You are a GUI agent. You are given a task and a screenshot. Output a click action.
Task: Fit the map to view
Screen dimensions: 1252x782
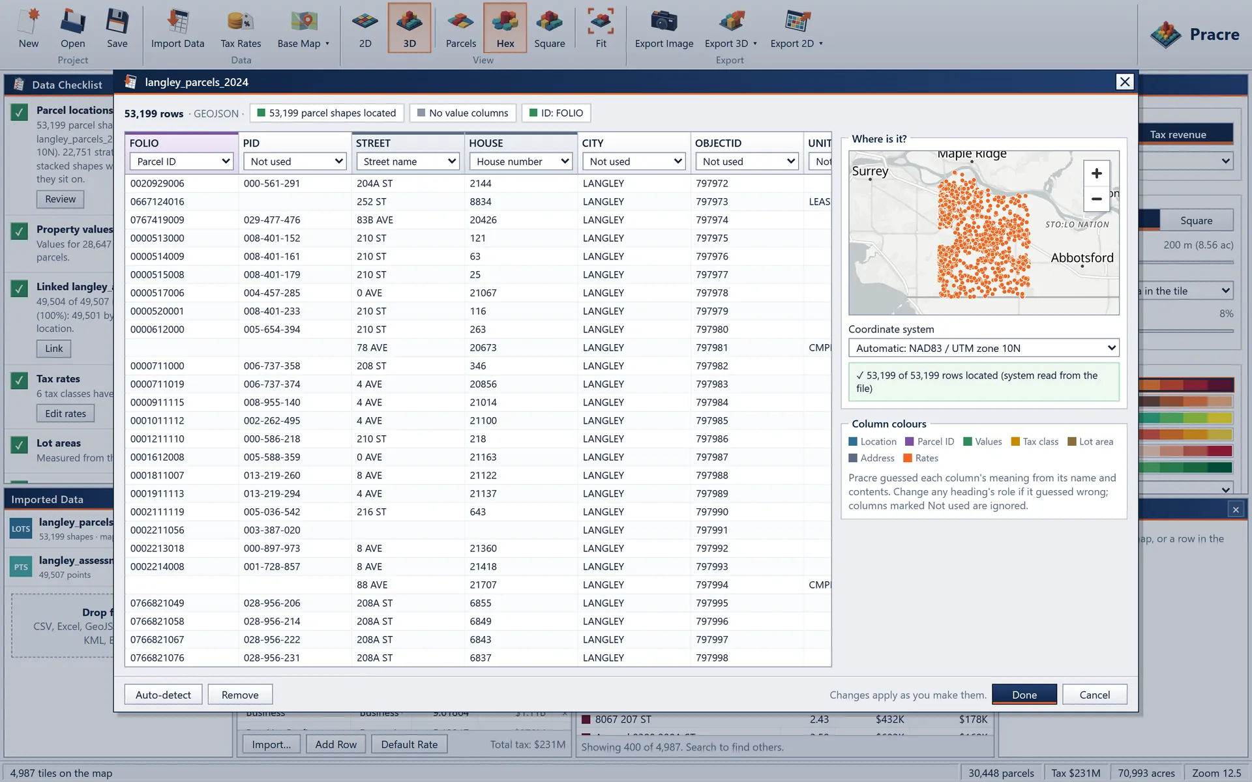(601, 29)
